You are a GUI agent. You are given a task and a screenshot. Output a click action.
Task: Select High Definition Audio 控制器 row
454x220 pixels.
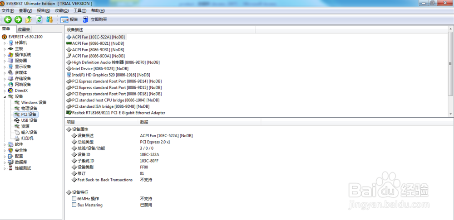113,62
